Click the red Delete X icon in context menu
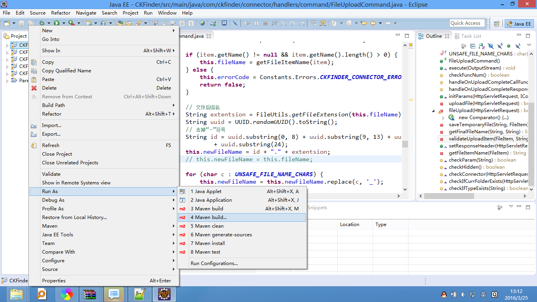This screenshot has height=302, width=537. [x=34, y=88]
